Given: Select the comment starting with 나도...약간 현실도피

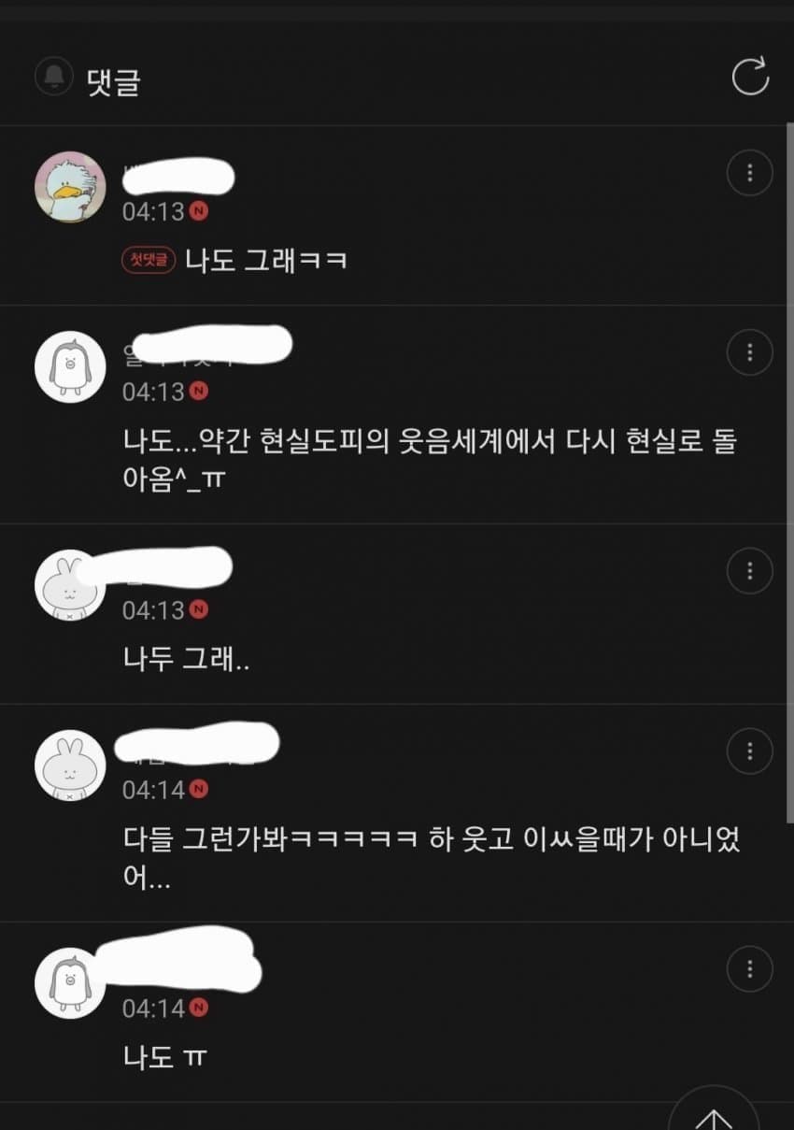Looking at the screenshot, I should coord(431,459).
